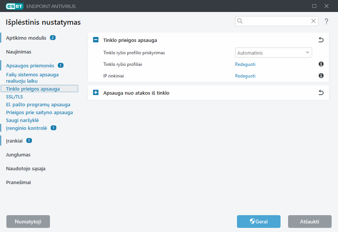Click the Numatytoji defaults button
Viewport: 338px width, 232px height.
pyautogui.click(x=28, y=222)
